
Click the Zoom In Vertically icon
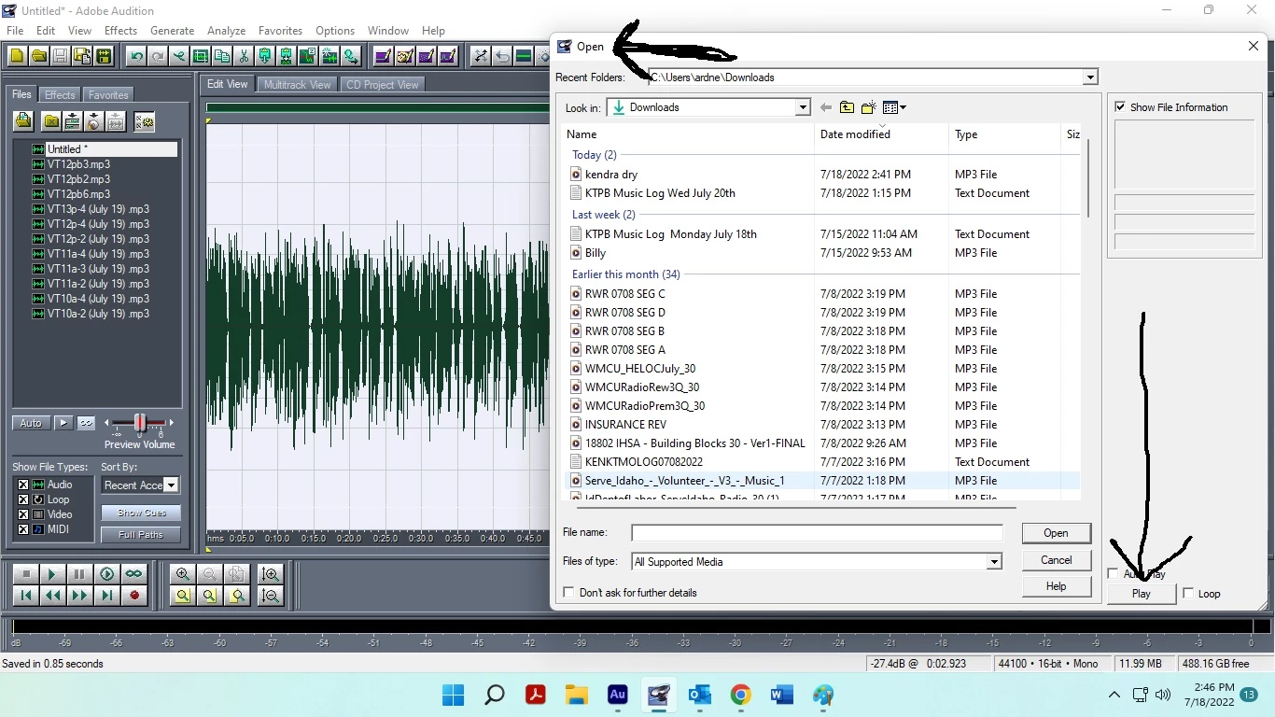[271, 574]
